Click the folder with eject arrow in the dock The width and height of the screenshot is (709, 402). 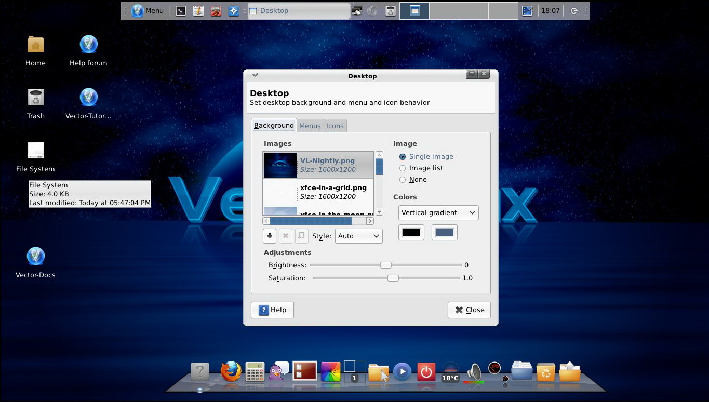coord(570,371)
